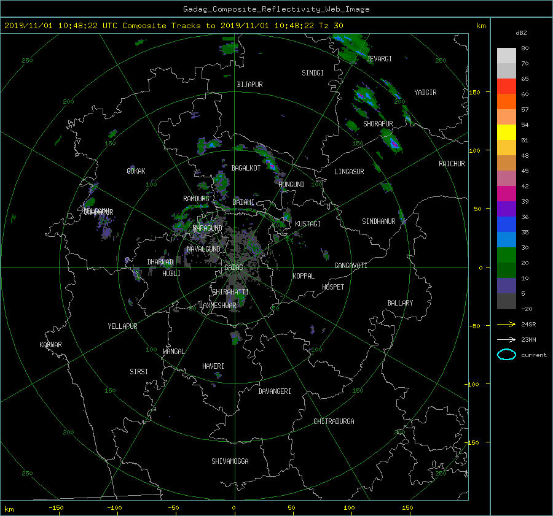Click the light gray 70 dBZ swatch

pyautogui.click(x=506, y=56)
